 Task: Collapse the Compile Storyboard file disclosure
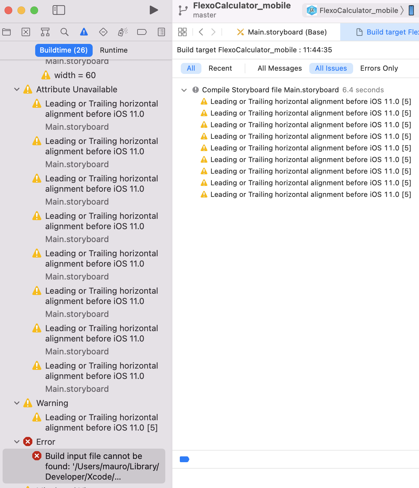[x=184, y=90]
